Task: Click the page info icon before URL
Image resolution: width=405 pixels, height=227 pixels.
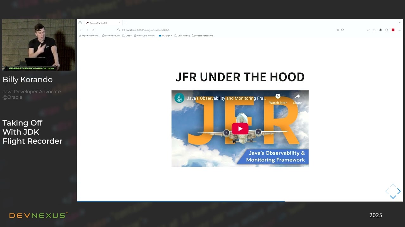Action: (123, 30)
